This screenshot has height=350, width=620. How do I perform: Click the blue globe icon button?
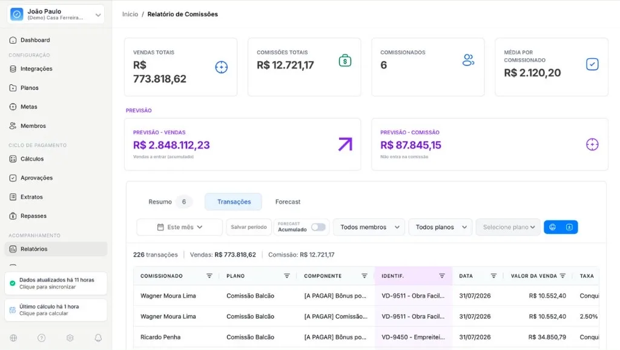point(553,227)
